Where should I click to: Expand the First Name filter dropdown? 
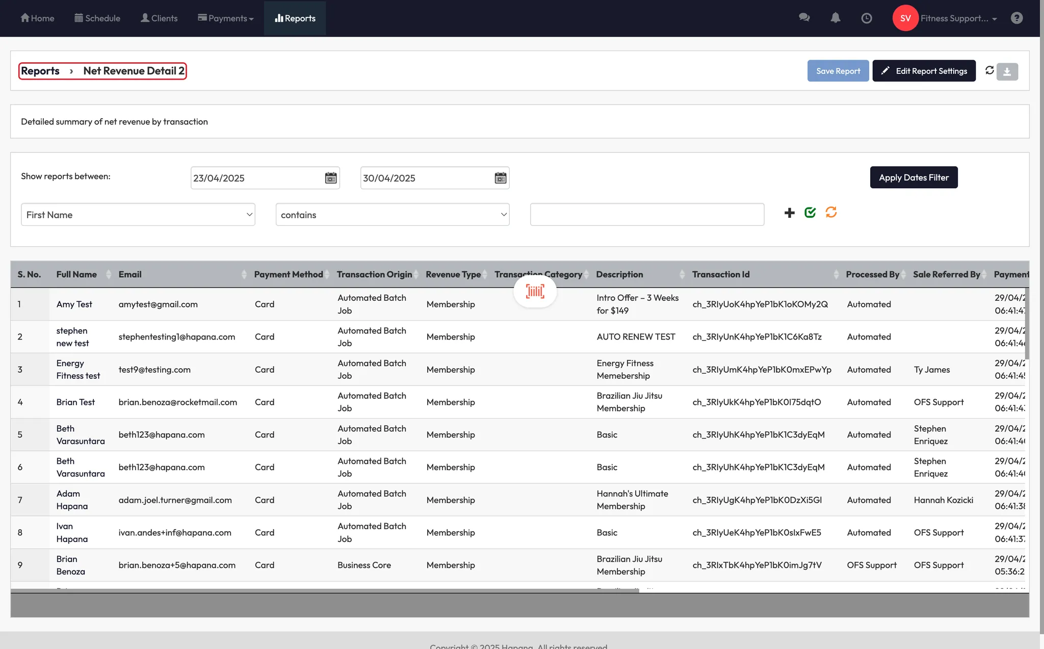coord(138,215)
